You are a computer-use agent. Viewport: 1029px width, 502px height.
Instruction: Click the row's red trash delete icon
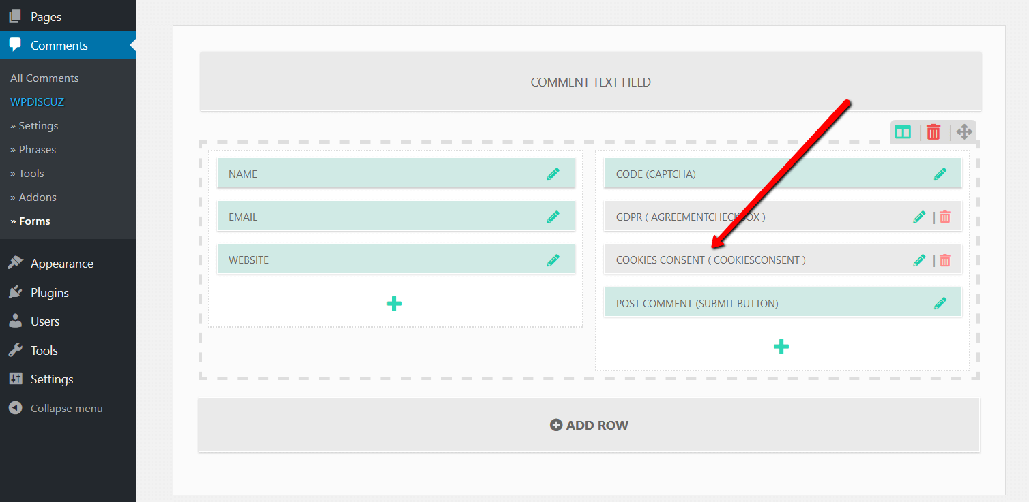pyautogui.click(x=933, y=132)
